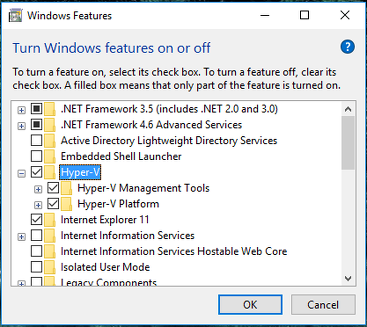Image resolution: width=367 pixels, height=327 pixels.
Task: Click the folder icon beside .NET Framework 3.5
Action: (x=50, y=109)
